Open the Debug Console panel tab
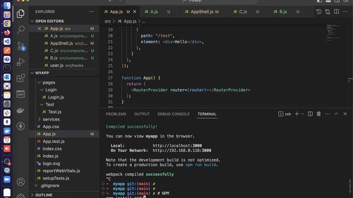The width and height of the screenshot is (353, 198). tap(174, 114)
